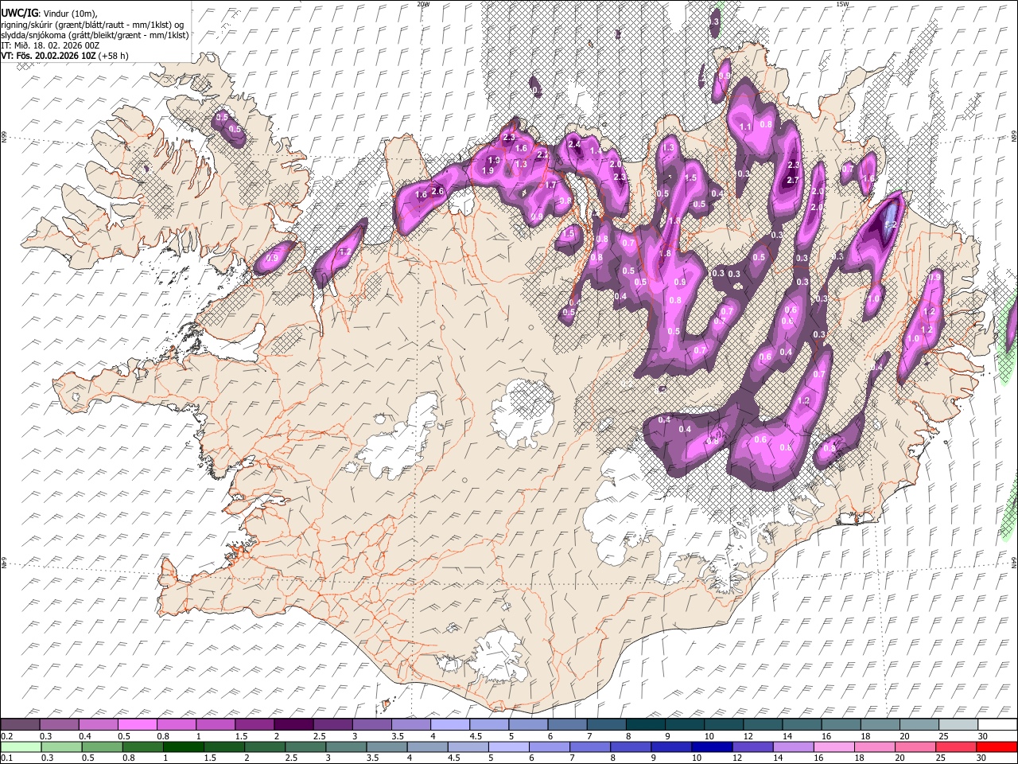The height and width of the screenshot is (764, 1018).
Task: Click the 25 label in the lower legend
Action: [x=941, y=758]
